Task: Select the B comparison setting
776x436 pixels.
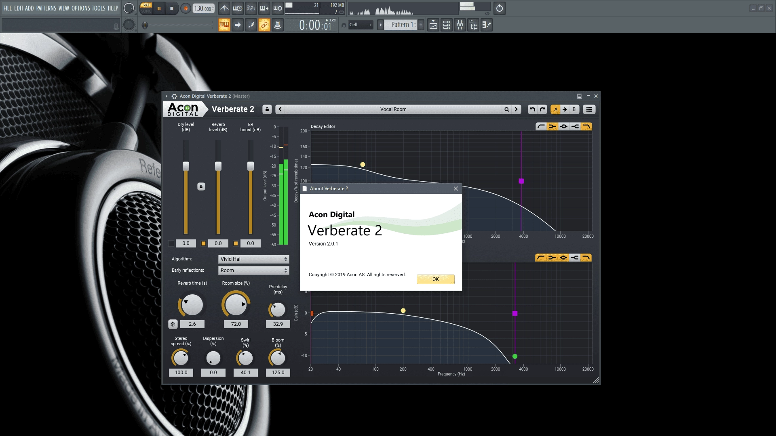Action: click(574, 109)
